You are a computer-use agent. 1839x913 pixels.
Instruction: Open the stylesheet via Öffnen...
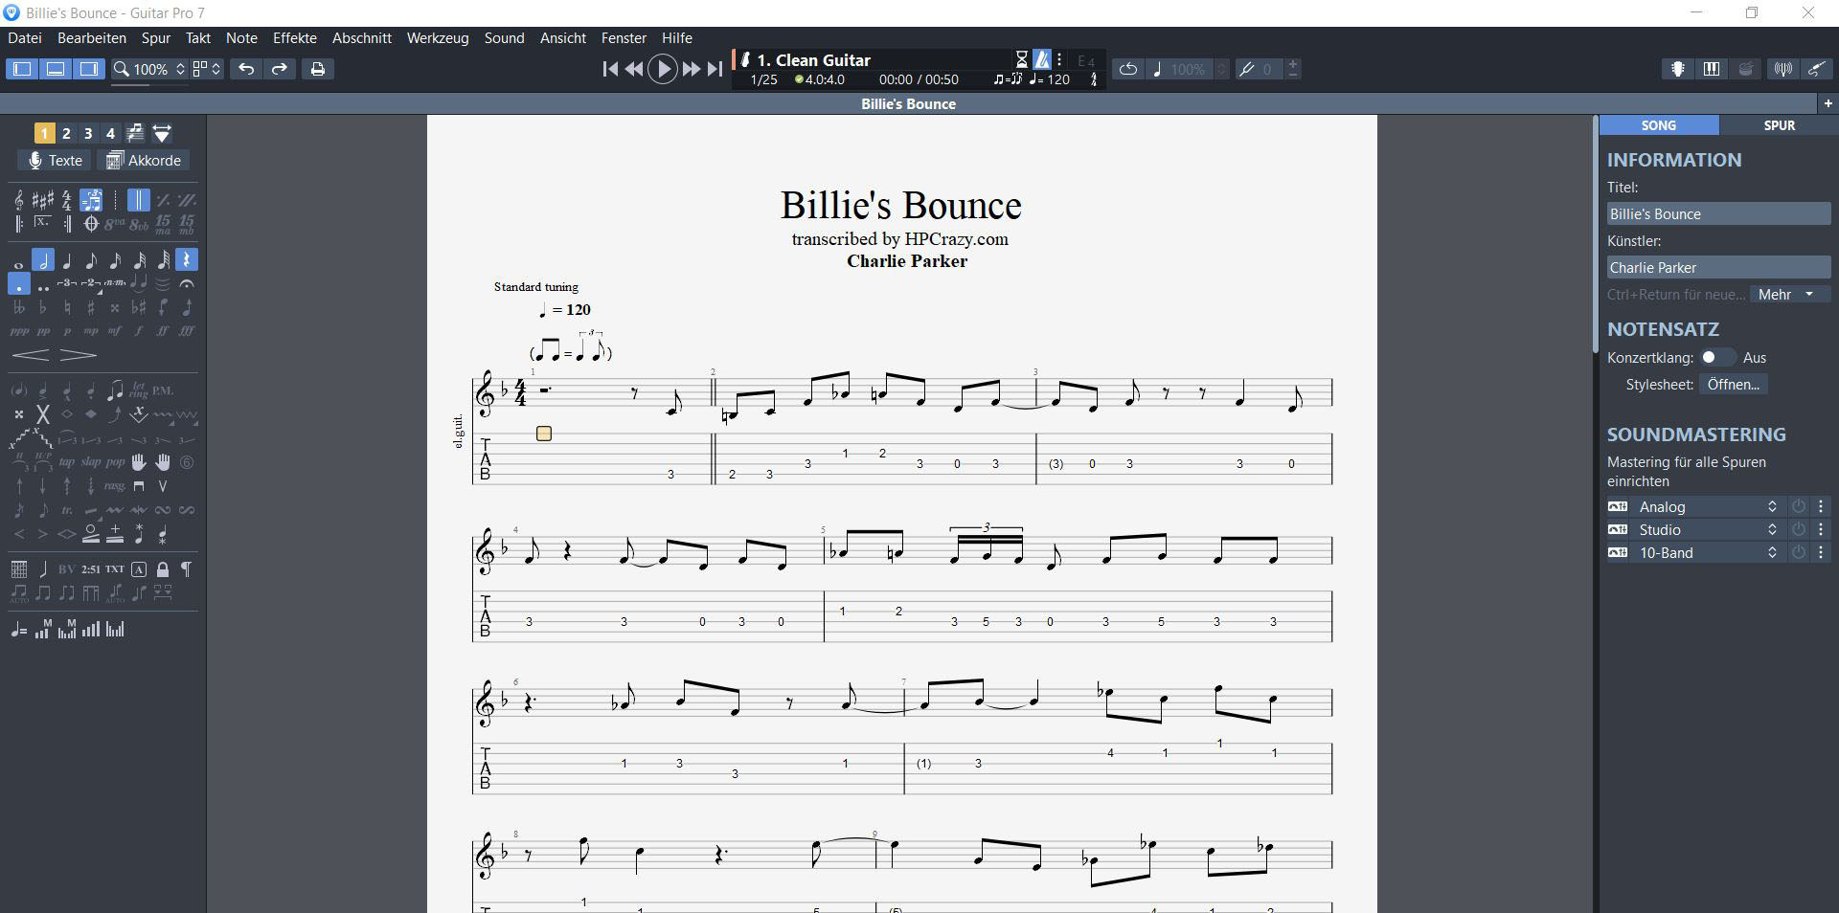(1734, 384)
